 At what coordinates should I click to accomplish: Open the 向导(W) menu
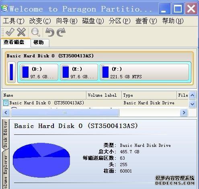[x=67, y=21]
